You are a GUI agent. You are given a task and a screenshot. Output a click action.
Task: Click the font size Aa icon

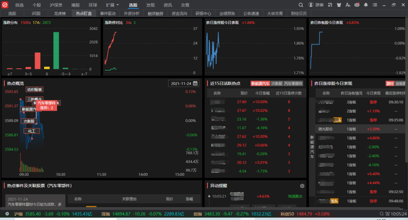coord(348,5)
